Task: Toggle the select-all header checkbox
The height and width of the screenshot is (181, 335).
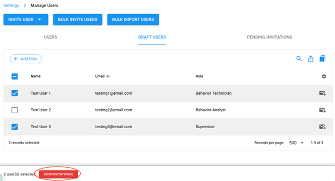Action: [14, 76]
